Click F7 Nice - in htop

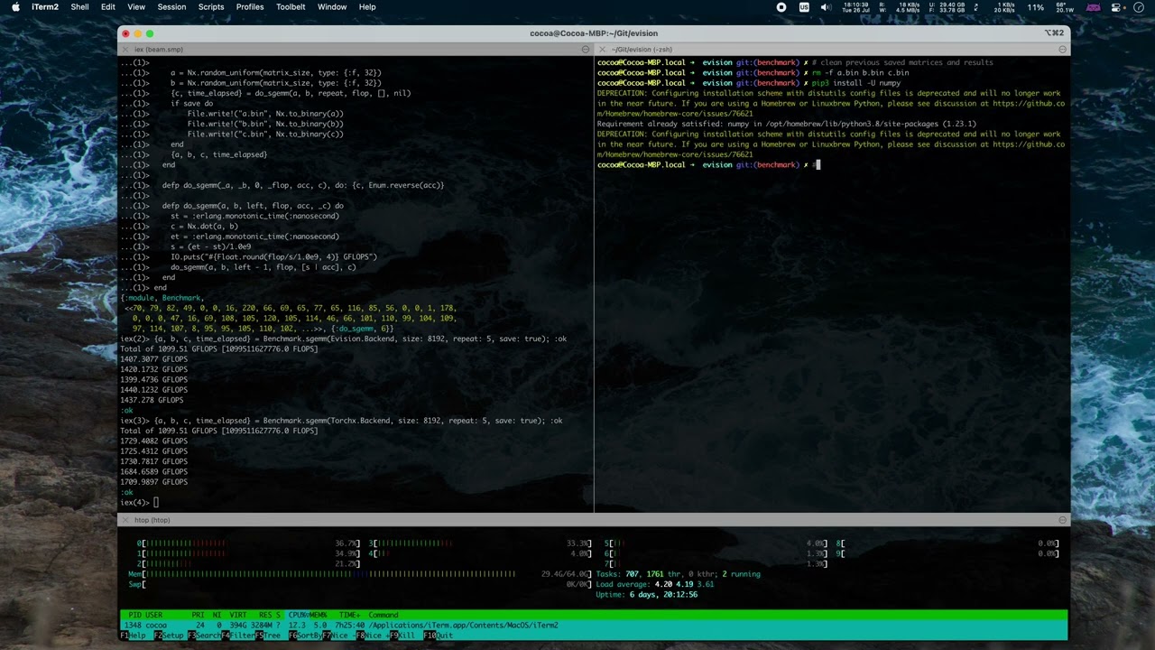coord(337,636)
